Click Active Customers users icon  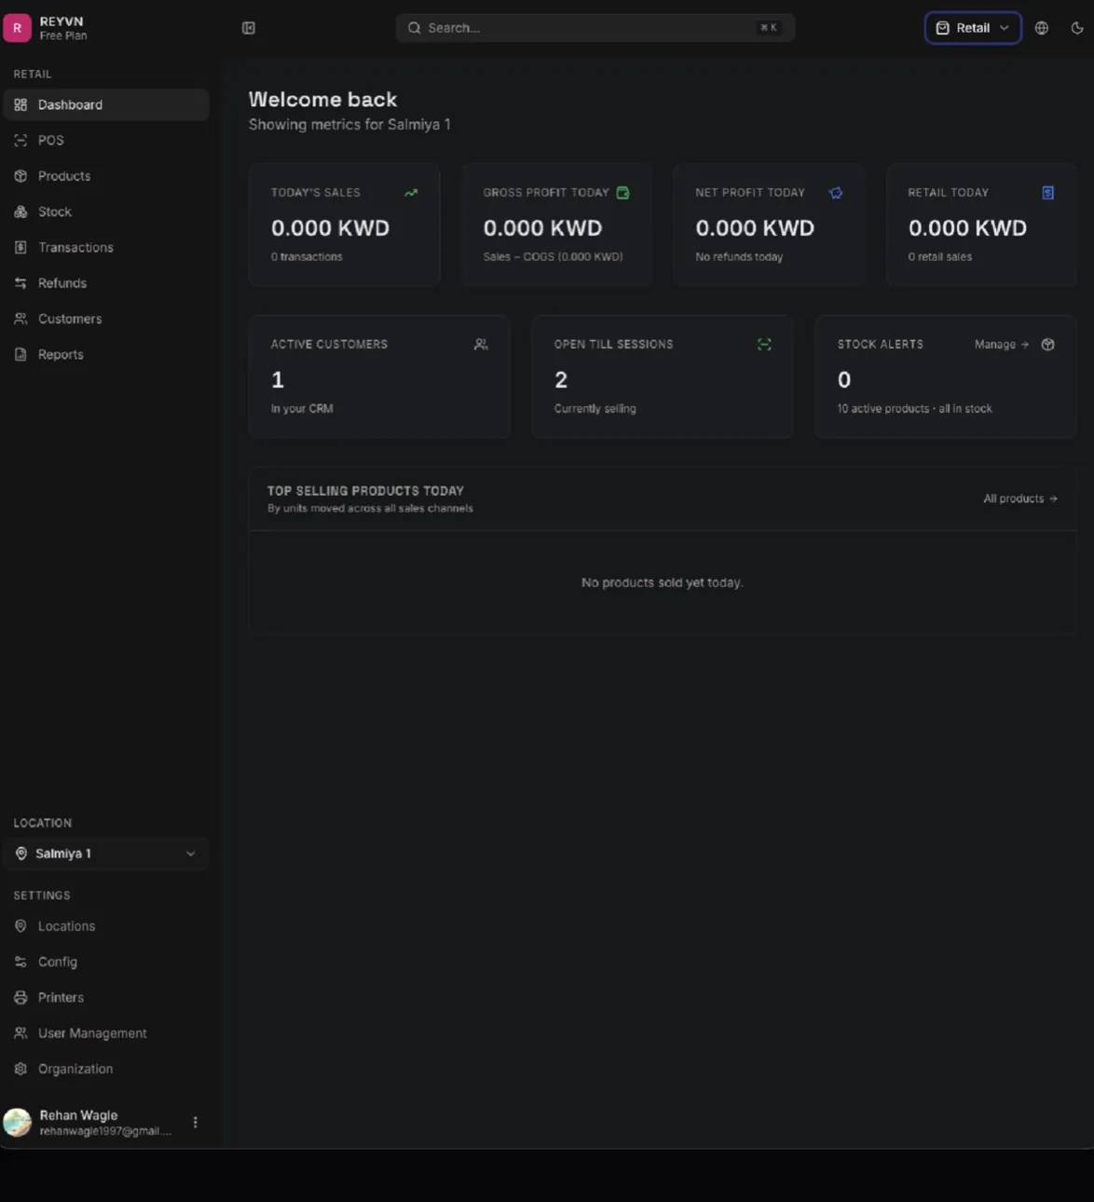[481, 345]
